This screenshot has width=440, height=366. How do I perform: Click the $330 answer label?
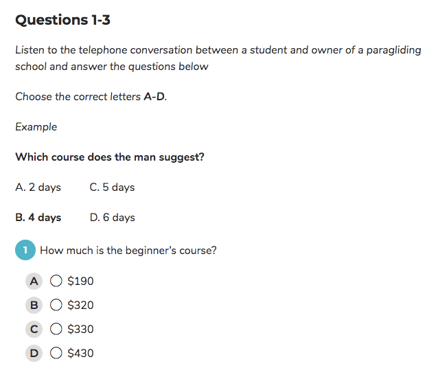[80, 329]
